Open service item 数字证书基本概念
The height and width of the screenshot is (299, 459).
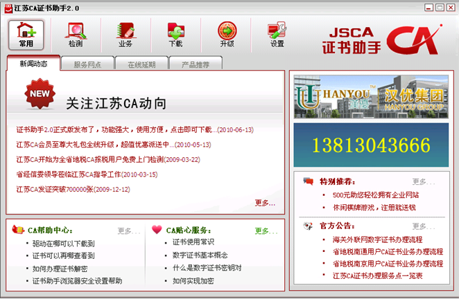click(x=200, y=255)
